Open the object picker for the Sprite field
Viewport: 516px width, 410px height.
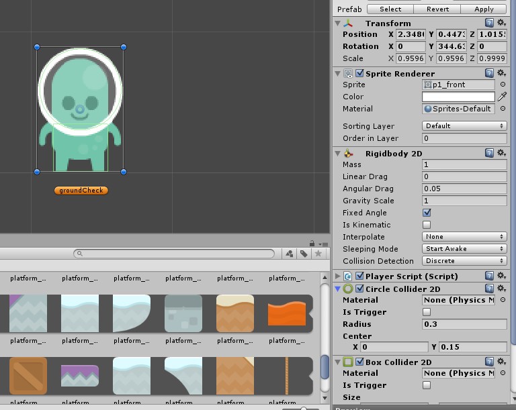[x=503, y=85]
